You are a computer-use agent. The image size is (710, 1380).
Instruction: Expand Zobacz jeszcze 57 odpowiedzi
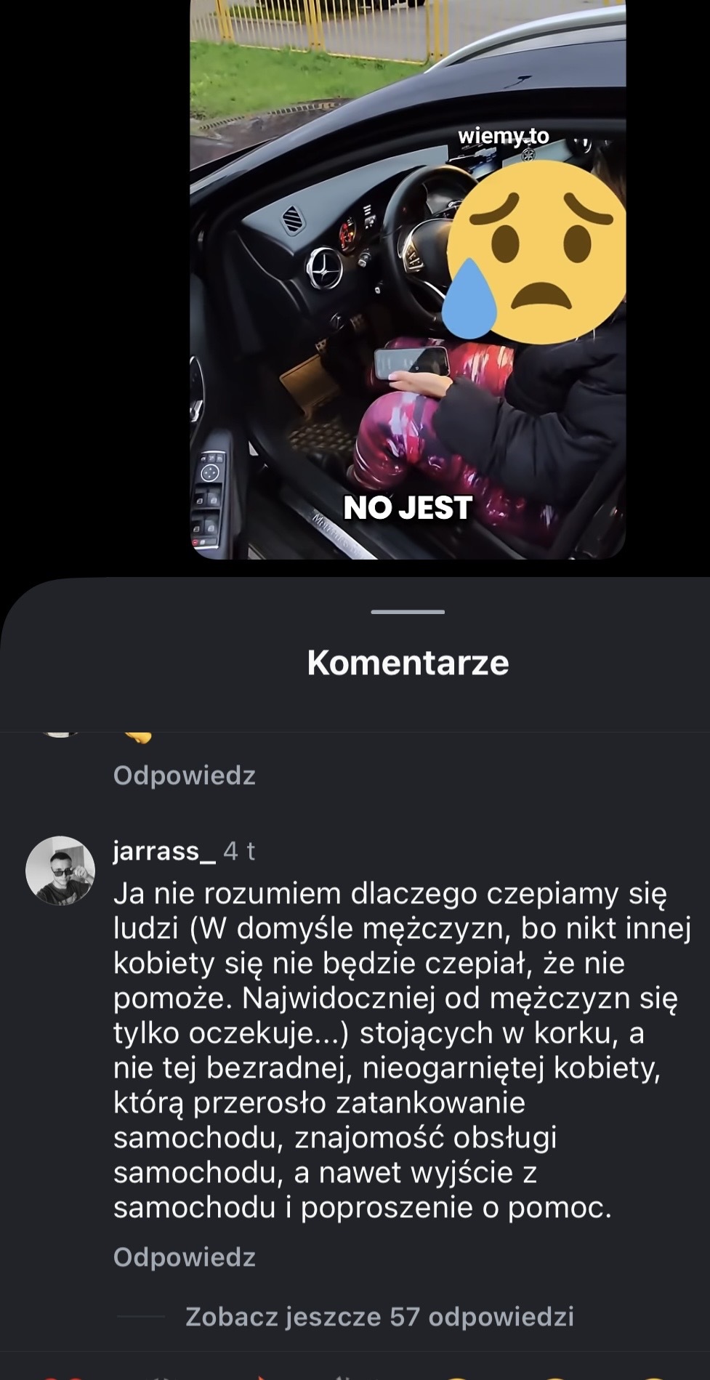[x=379, y=1316]
